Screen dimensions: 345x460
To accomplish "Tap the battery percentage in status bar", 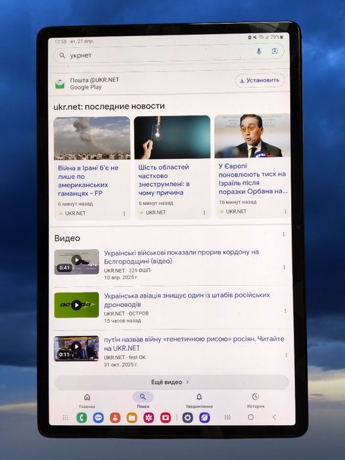I will tap(275, 37).
